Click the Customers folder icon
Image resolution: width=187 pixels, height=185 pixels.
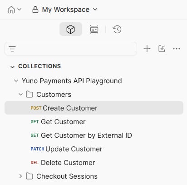(30, 94)
